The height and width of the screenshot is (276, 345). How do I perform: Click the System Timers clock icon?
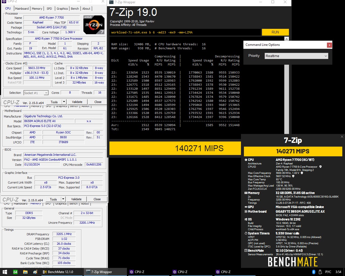point(246,233)
